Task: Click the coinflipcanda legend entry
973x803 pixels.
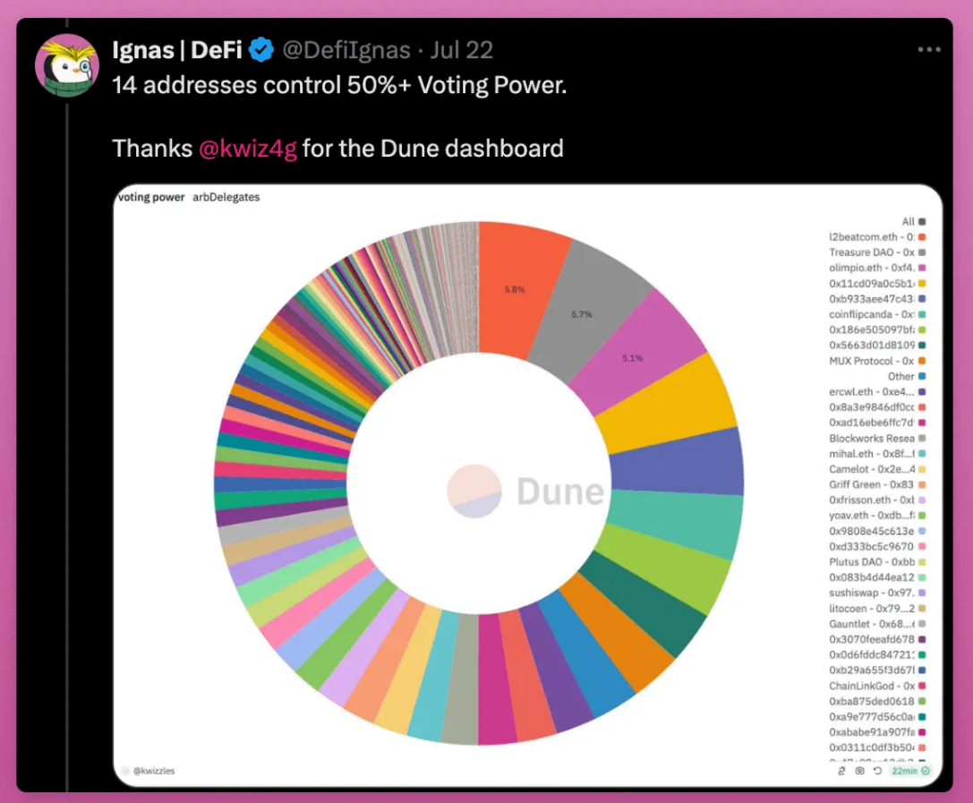Action: (x=877, y=314)
